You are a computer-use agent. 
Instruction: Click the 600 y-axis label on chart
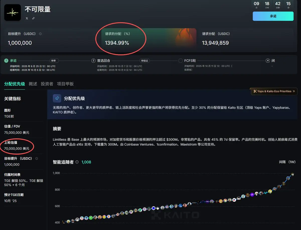(57, 206)
